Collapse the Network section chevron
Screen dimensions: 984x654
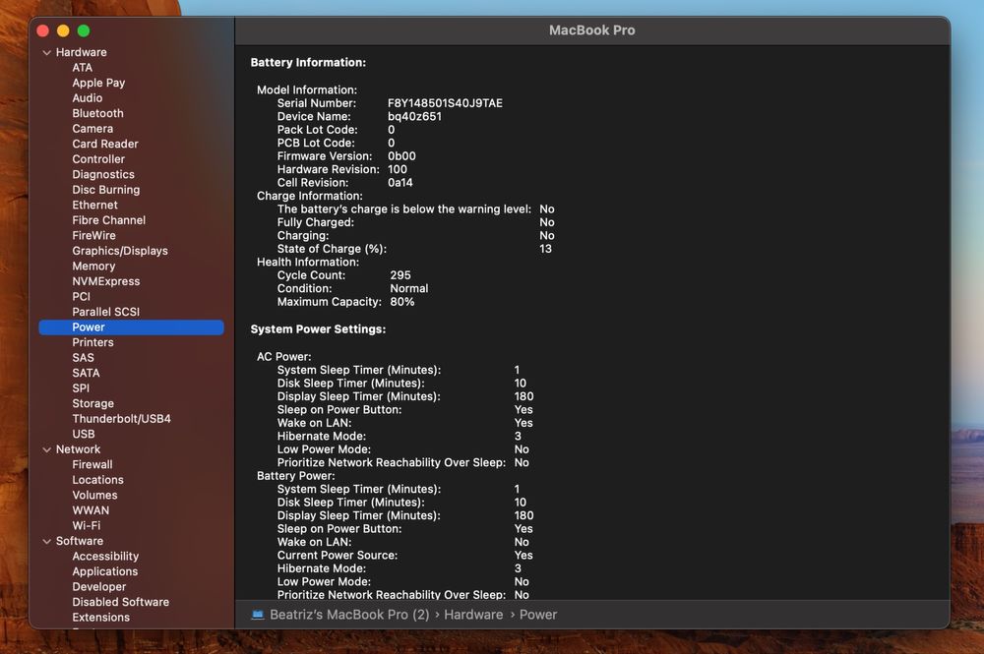point(46,449)
